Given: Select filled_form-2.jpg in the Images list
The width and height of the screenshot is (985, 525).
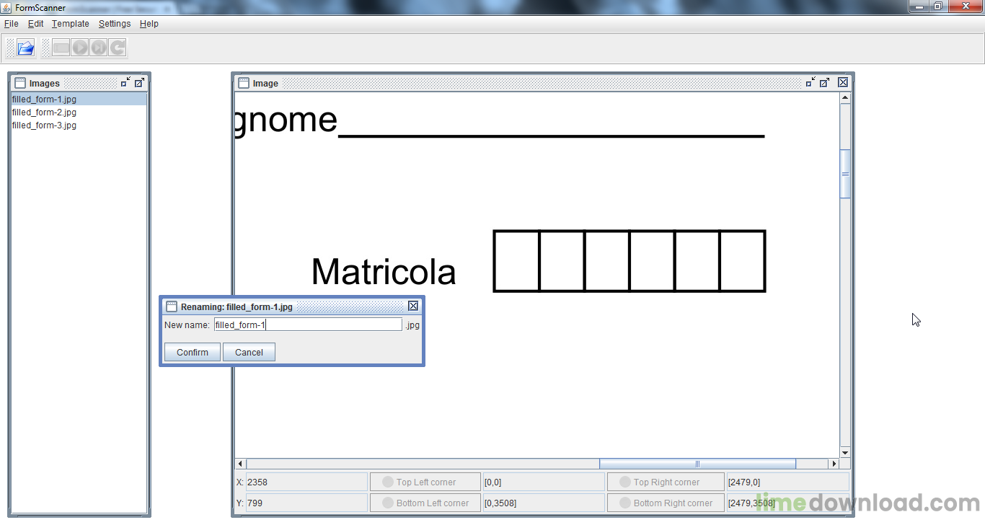Looking at the screenshot, I should [x=79, y=112].
